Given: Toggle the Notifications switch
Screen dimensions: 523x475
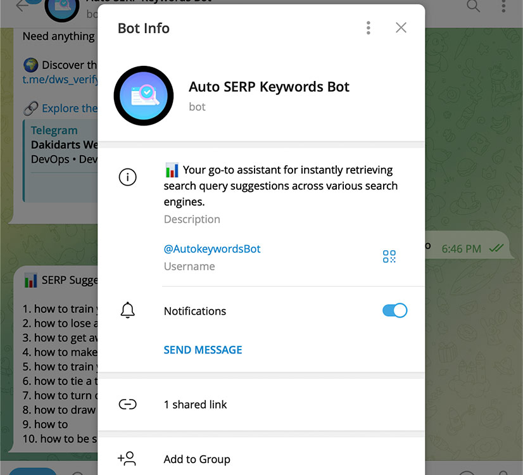Looking at the screenshot, I should pyautogui.click(x=394, y=310).
